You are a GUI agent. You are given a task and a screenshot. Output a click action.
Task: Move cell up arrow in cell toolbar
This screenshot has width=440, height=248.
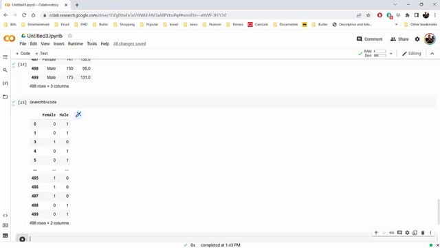click(x=376, y=233)
